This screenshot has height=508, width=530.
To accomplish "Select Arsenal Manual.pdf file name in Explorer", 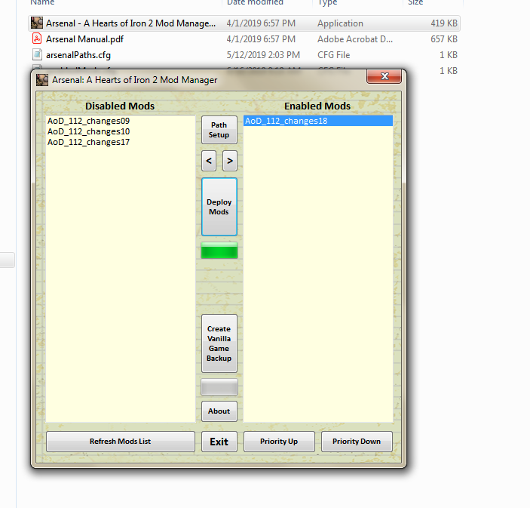I will (85, 39).
